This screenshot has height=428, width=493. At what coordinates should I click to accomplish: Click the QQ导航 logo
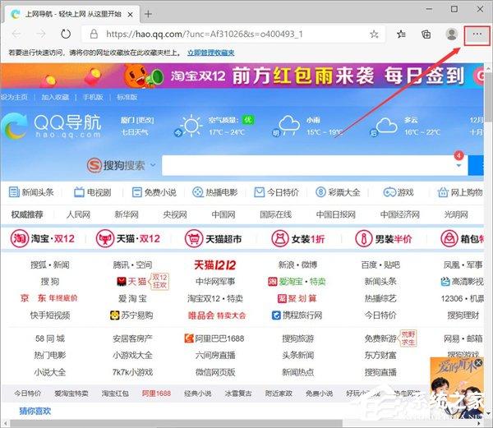pyautogui.click(x=51, y=126)
